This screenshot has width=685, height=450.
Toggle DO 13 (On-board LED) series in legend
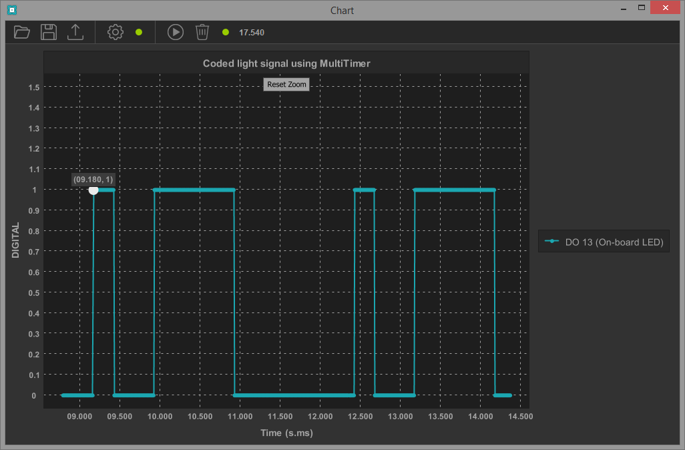(604, 242)
